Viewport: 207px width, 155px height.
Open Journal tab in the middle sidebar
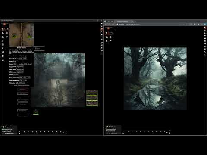click(x=102, y=37)
